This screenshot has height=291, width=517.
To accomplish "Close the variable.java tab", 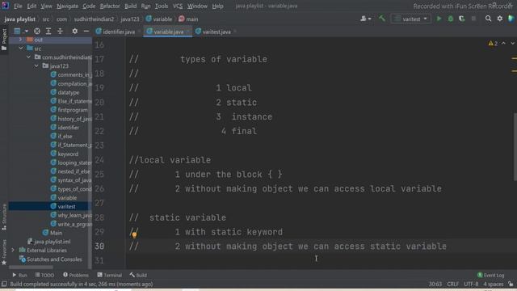I will click(x=188, y=32).
